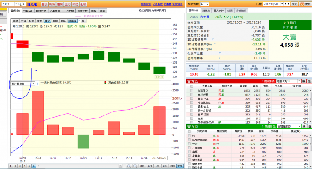This screenshot has width=312, height=169.
Task: Click help icon beside lower chart dropdown
Action: pos(37,83)
